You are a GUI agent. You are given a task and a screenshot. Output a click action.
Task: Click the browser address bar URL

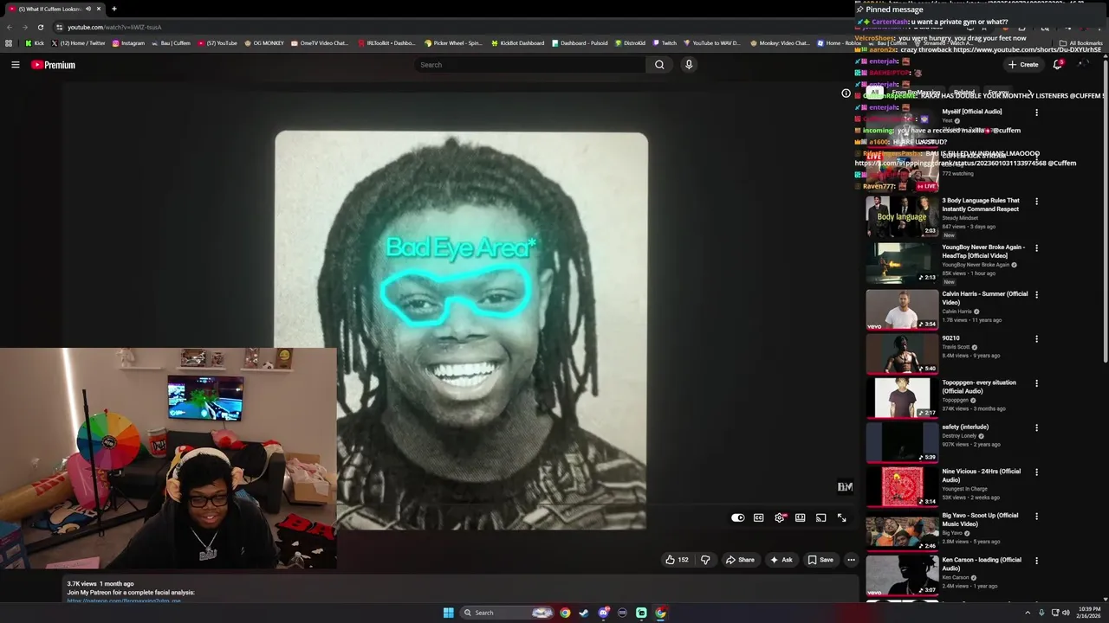pos(114,27)
